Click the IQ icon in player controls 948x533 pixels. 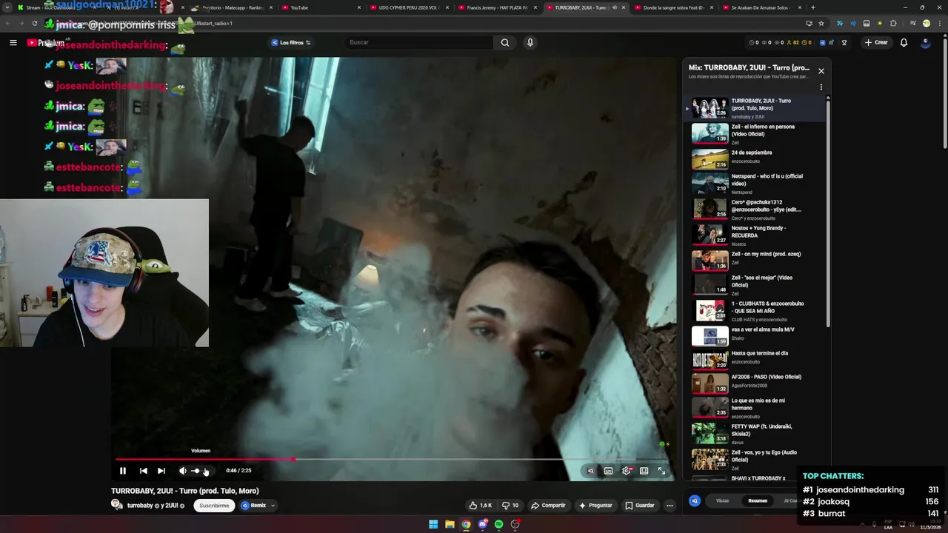(590, 471)
